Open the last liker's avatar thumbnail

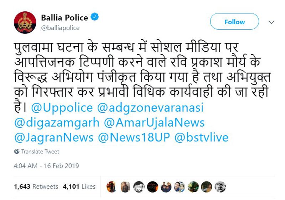coord(220,187)
